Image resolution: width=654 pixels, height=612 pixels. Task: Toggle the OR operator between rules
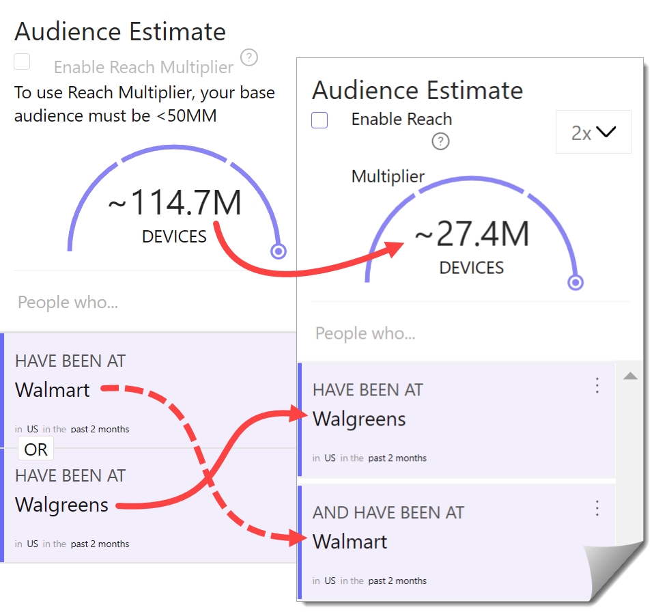point(36,449)
